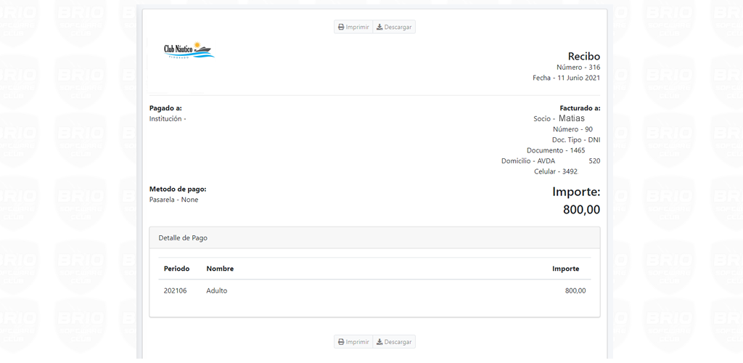Select the Domicilio - AVDA text
This screenshot has height=363, width=743.
click(x=528, y=160)
